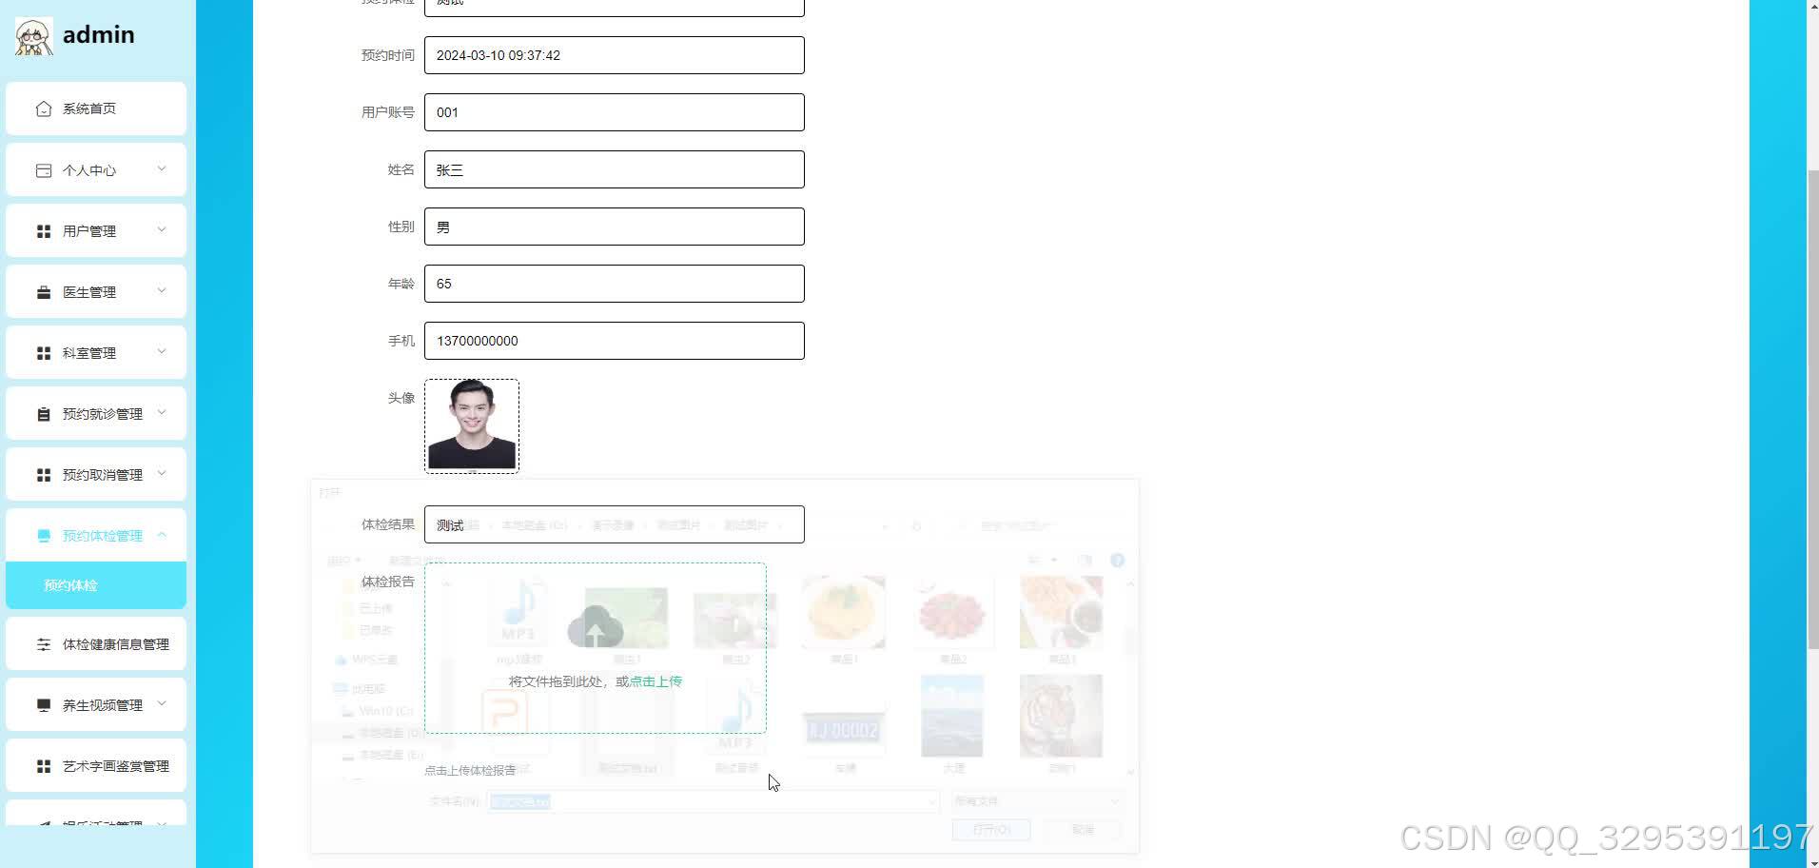Click the 头像 field label

tap(401, 398)
